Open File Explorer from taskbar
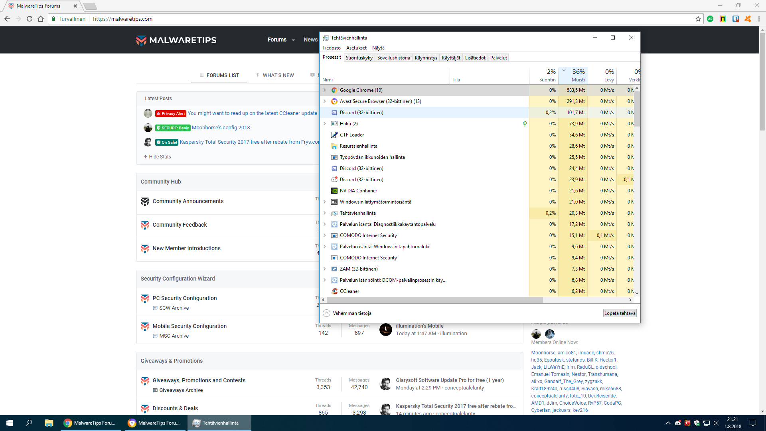This screenshot has width=766, height=431. click(49, 423)
